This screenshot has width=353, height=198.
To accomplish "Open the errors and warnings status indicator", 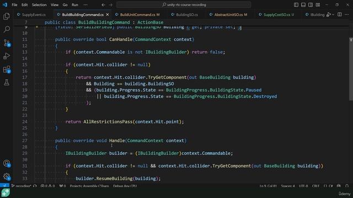I will 47,186.
